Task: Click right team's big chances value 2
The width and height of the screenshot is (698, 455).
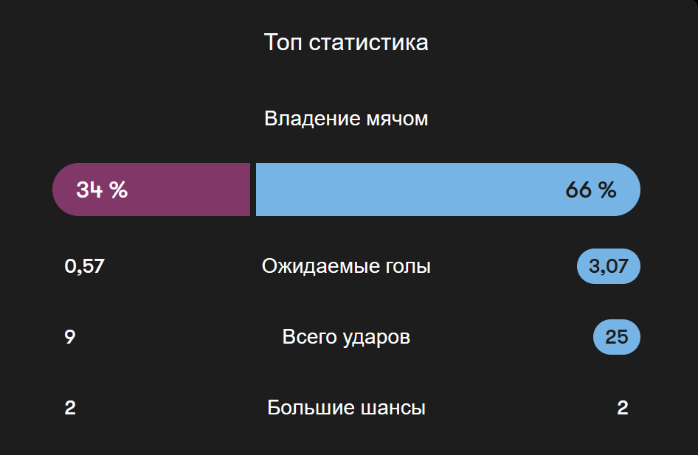Action: (622, 408)
